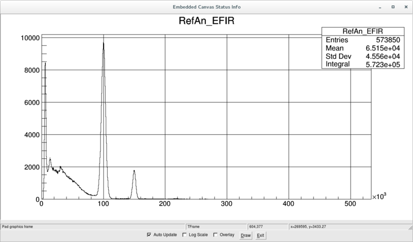Click the Draw button
413x242 pixels.
[x=245, y=235]
